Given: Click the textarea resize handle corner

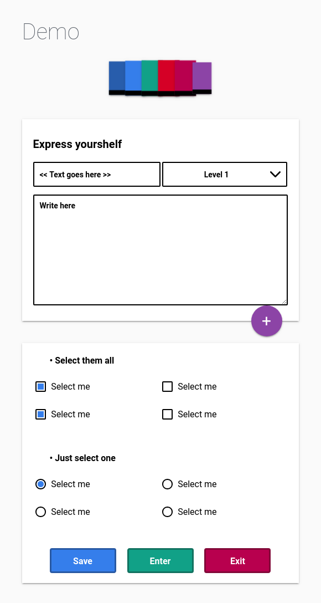Looking at the screenshot, I should pyautogui.click(x=284, y=302).
